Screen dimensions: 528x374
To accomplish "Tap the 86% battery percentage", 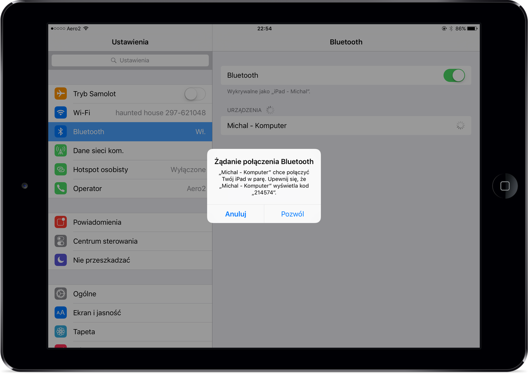I will click(461, 28).
